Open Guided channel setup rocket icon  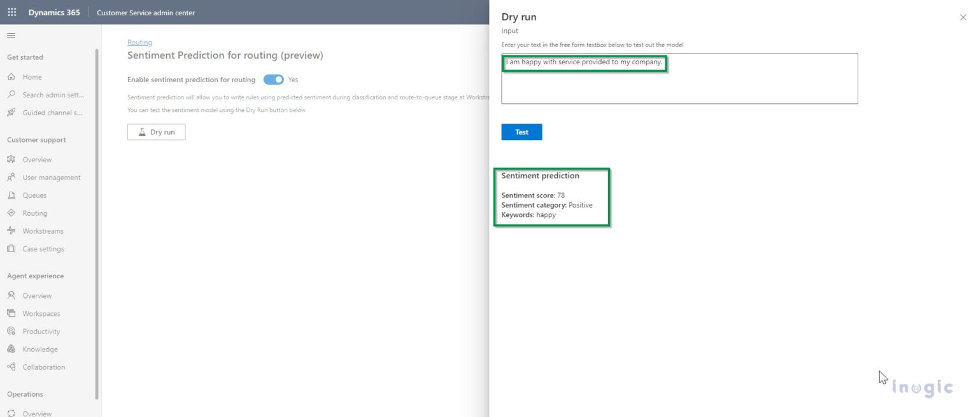(11, 113)
